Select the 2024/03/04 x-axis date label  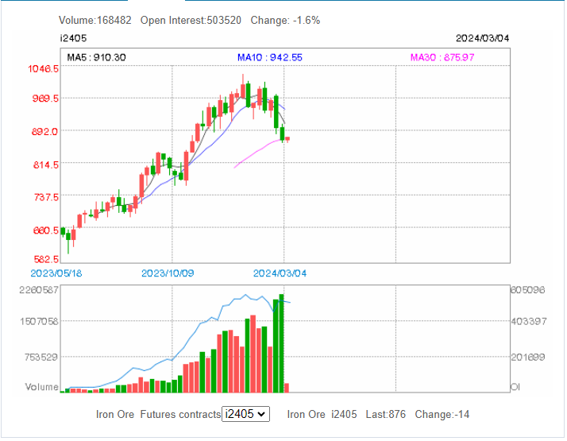[280, 273]
